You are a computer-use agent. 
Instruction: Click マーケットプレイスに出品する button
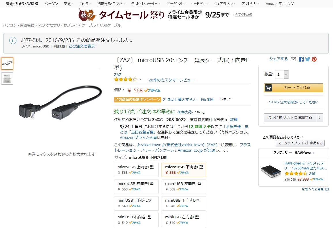pos(300,143)
